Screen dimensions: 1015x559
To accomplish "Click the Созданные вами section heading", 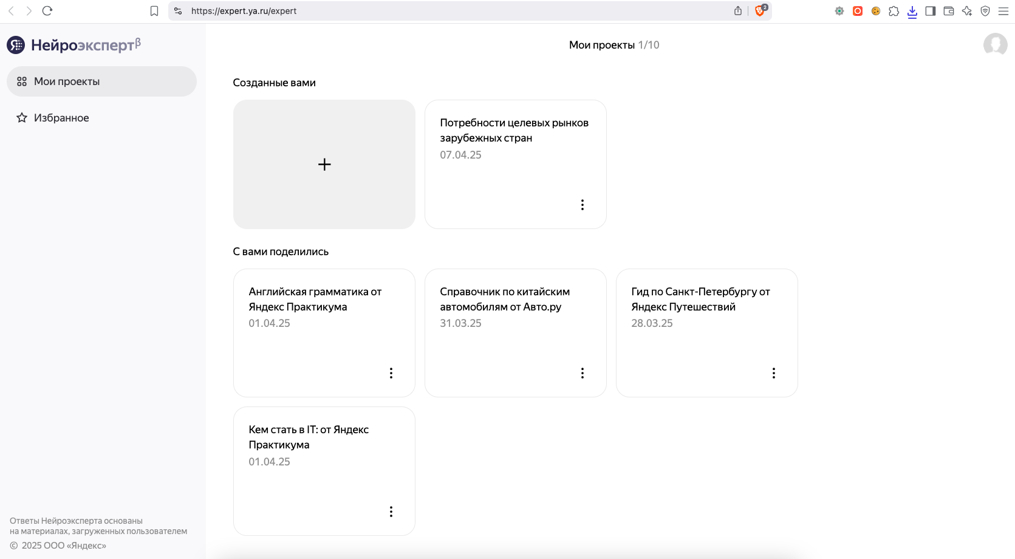I will coord(275,83).
